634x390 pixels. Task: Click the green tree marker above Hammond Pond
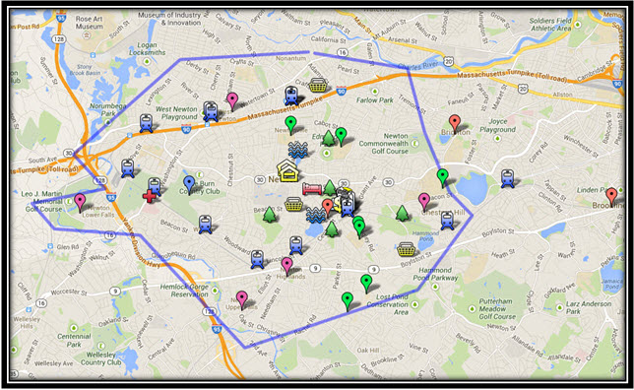click(x=402, y=213)
